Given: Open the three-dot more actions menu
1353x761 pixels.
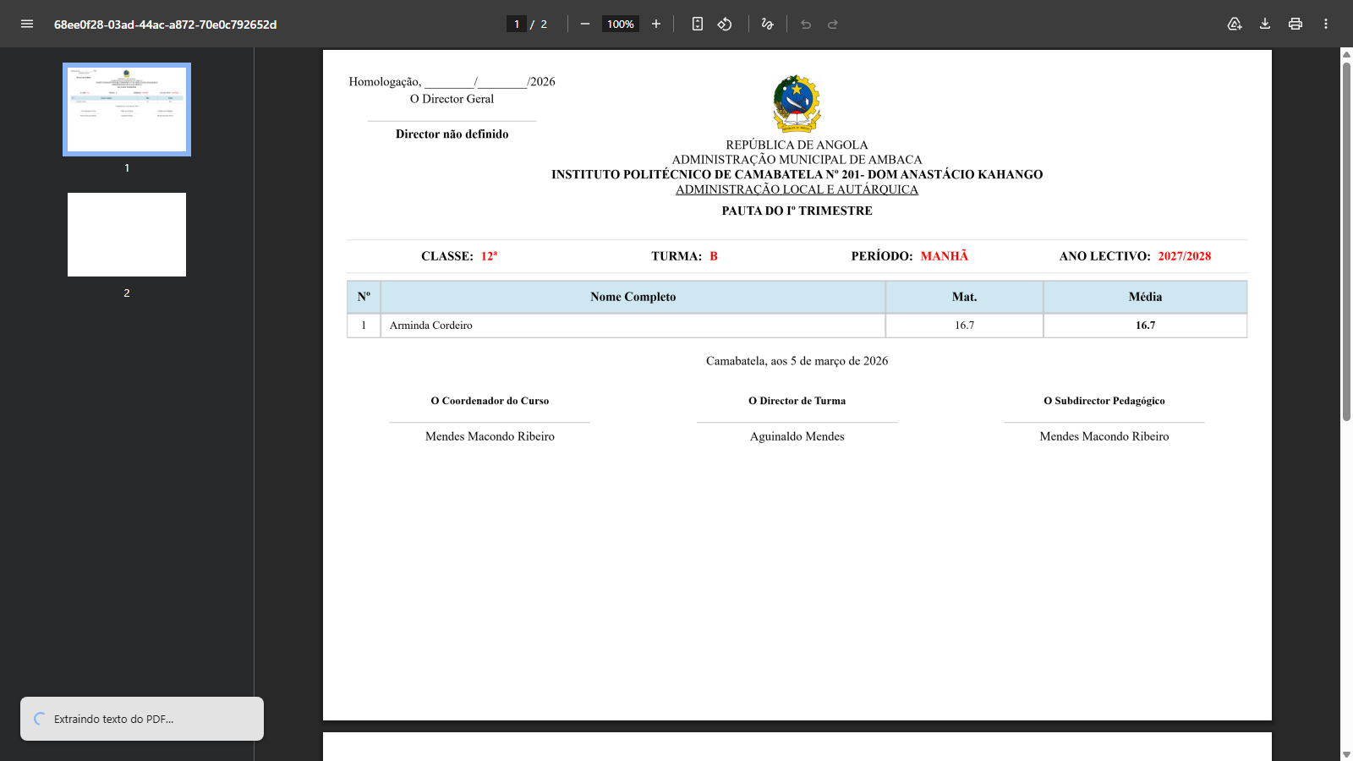Looking at the screenshot, I should point(1326,24).
